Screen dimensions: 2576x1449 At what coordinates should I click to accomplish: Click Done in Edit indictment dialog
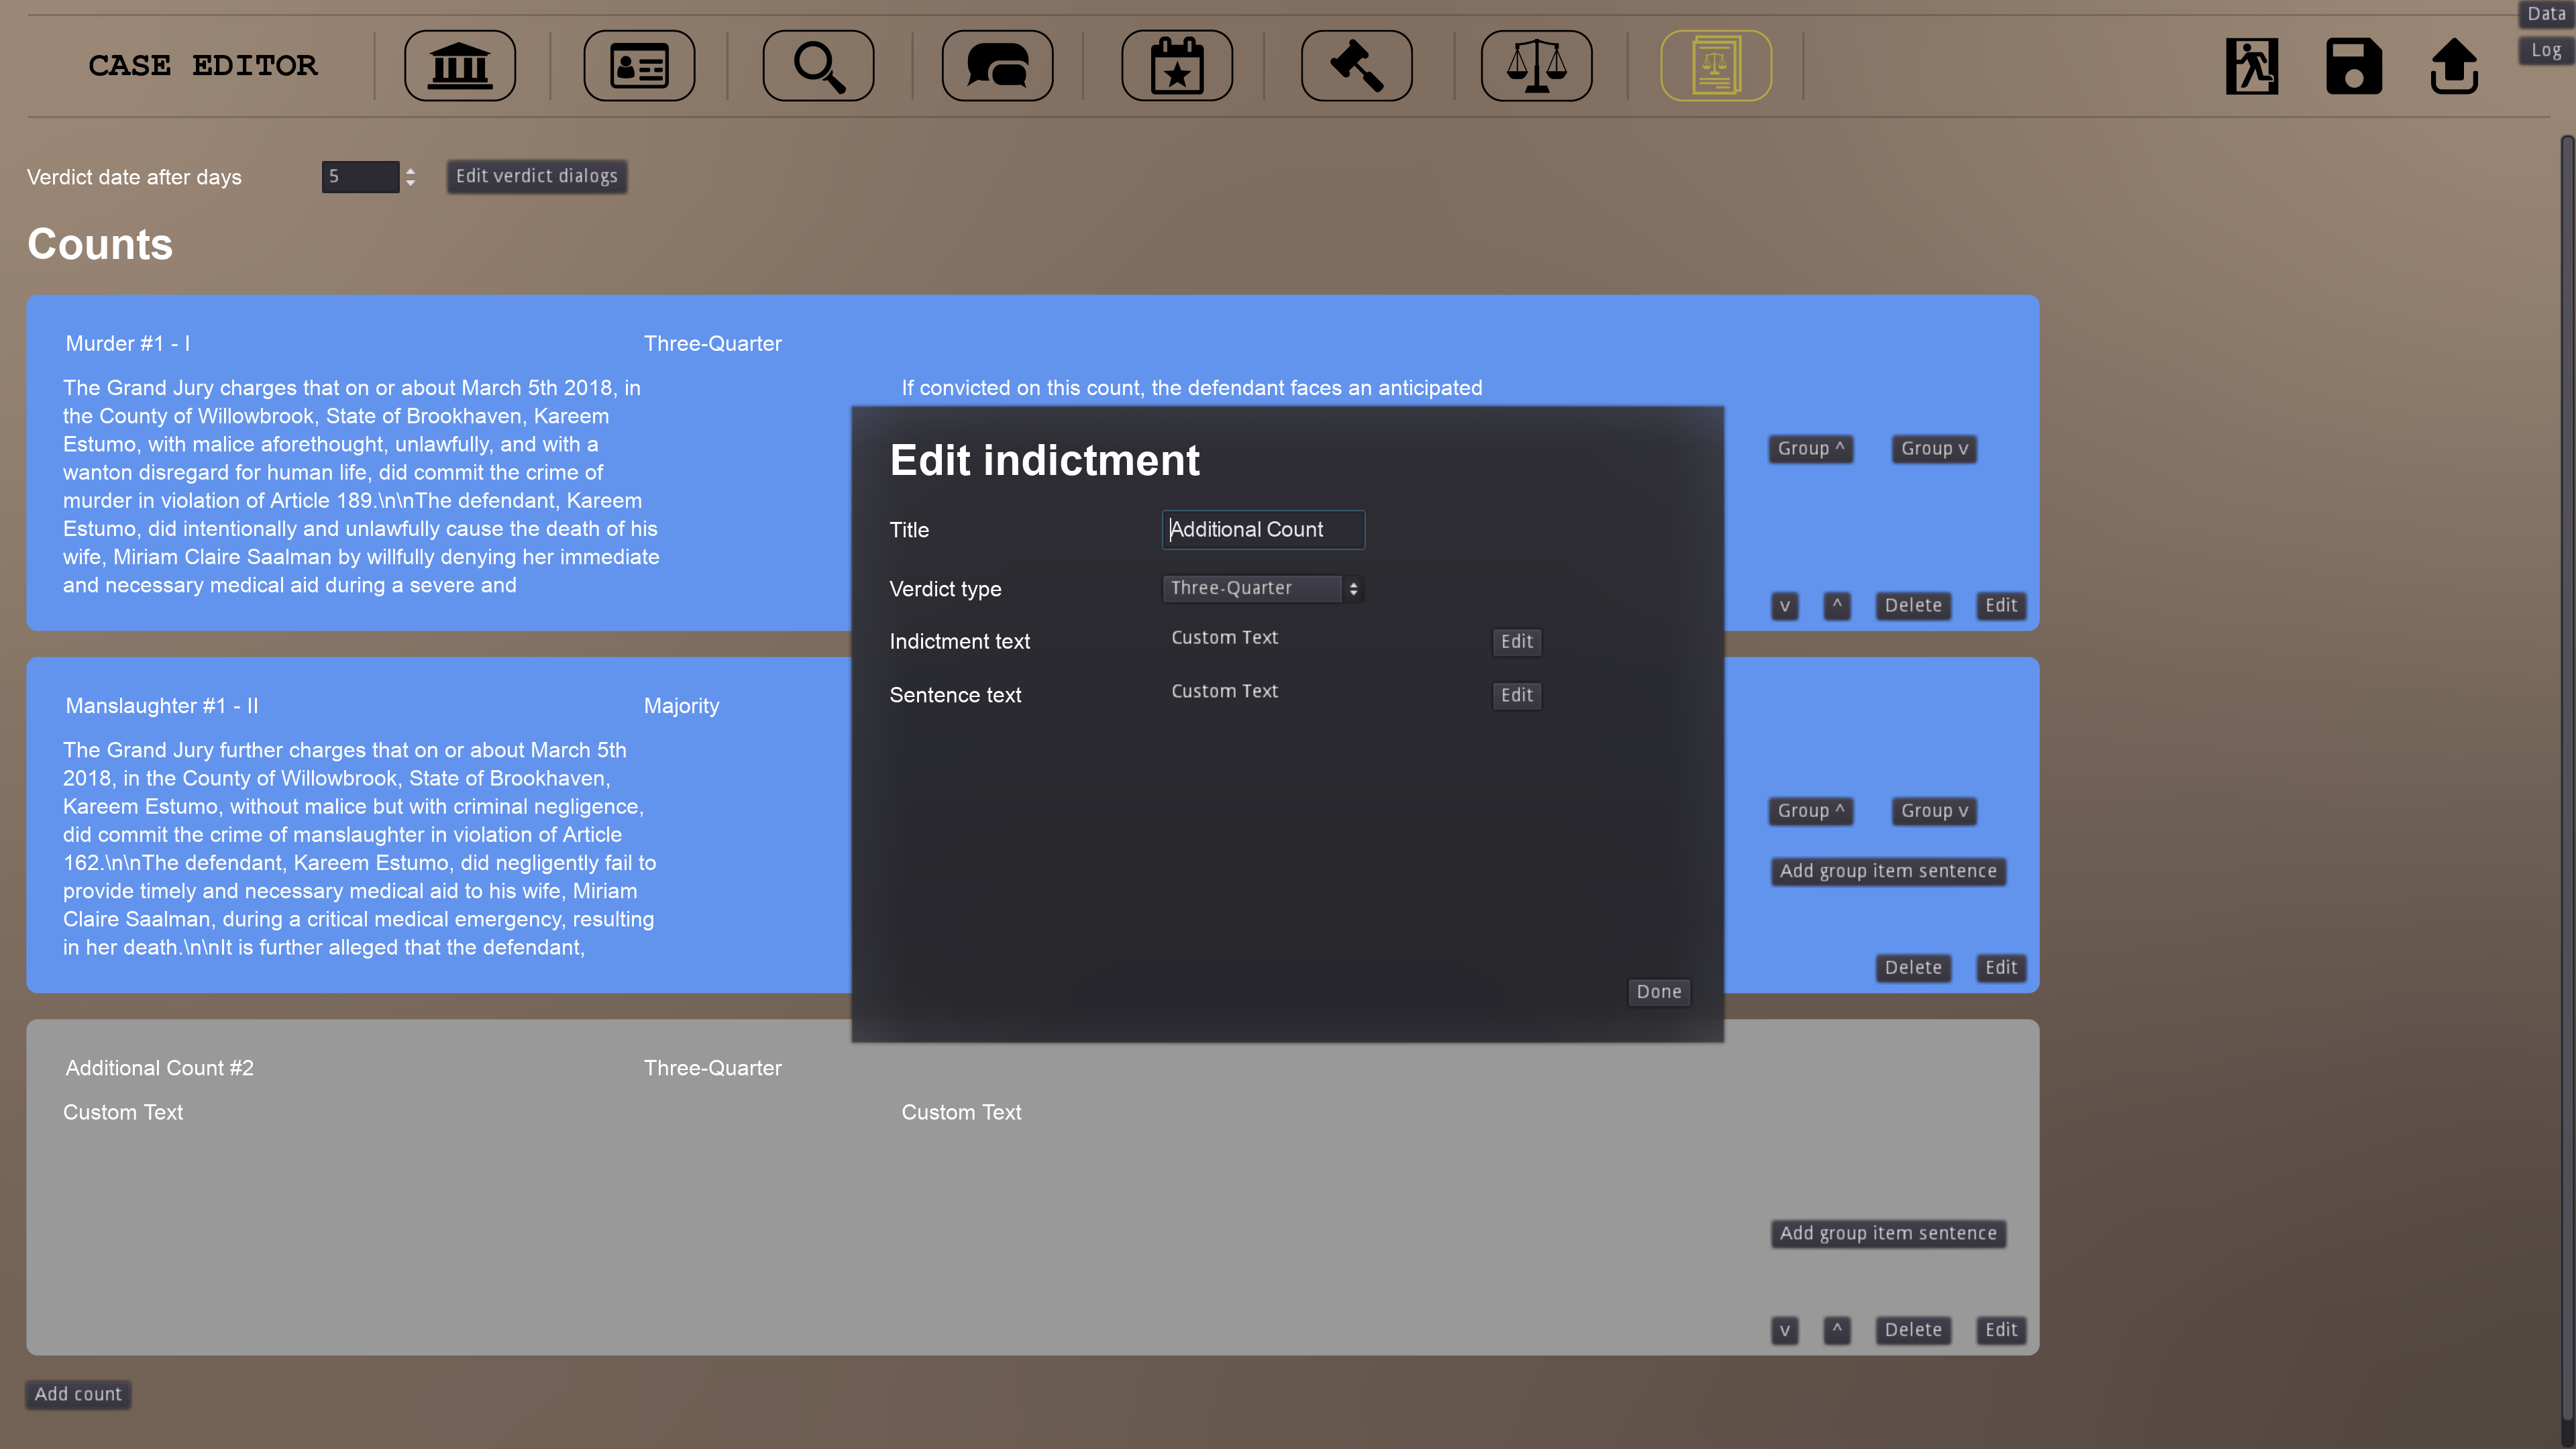coord(1659,992)
